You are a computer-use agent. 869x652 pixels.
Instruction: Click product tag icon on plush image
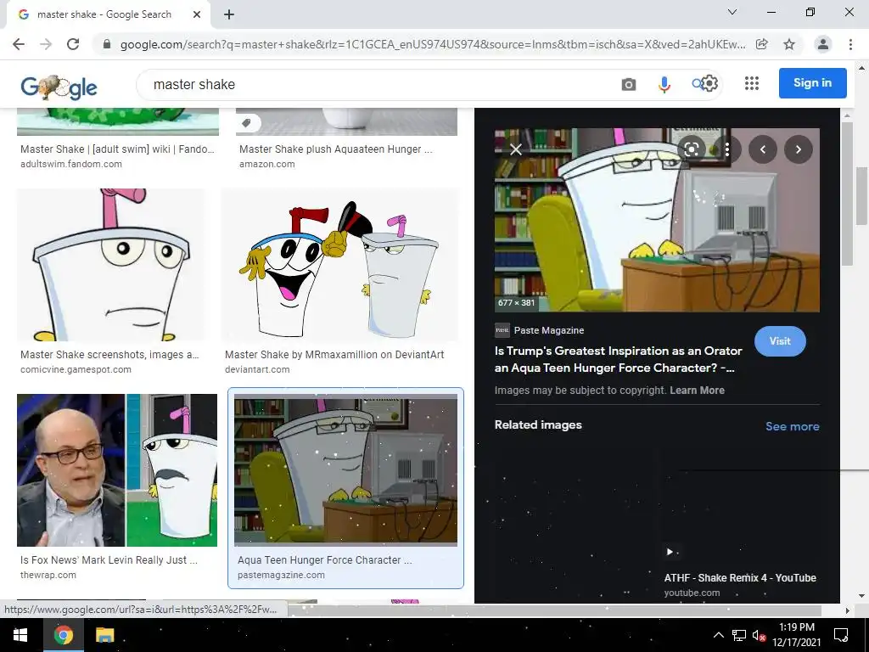tap(247, 122)
